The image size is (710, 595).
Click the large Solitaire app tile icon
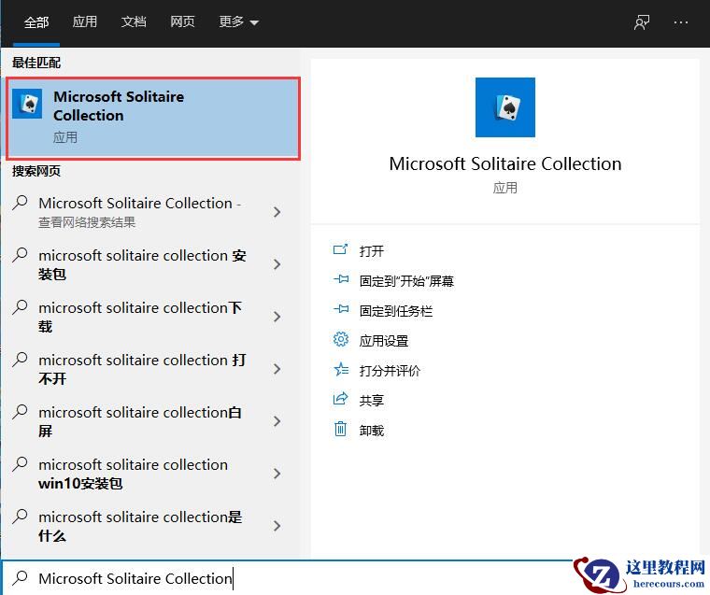tap(504, 107)
